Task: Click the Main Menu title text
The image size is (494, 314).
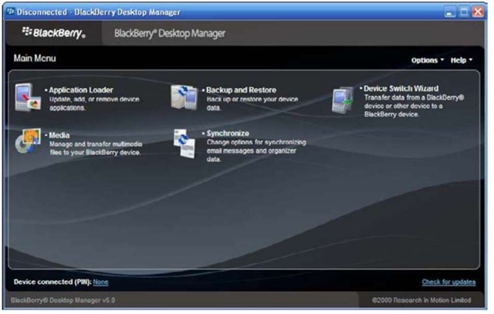Action: pyautogui.click(x=35, y=59)
